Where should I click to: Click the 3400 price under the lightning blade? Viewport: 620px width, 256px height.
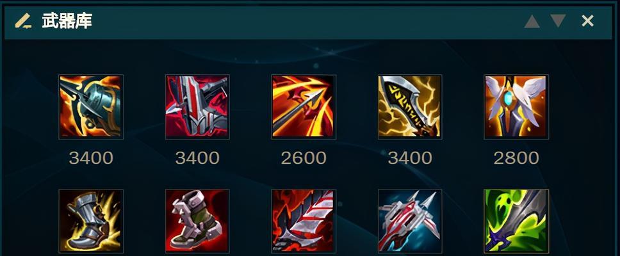[410, 158]
